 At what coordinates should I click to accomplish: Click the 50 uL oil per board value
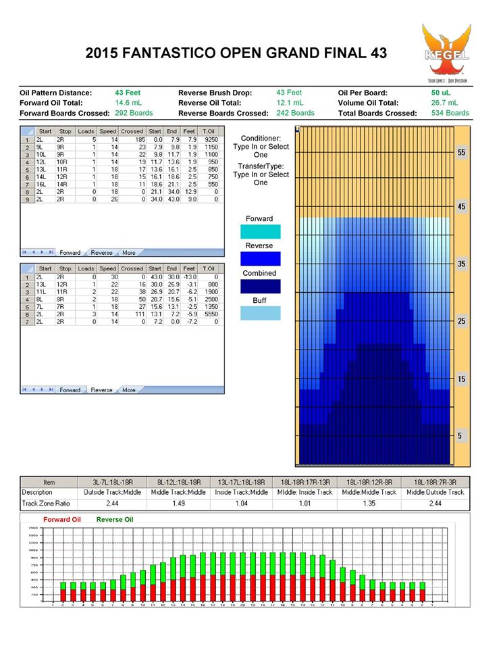pos(441,93)
